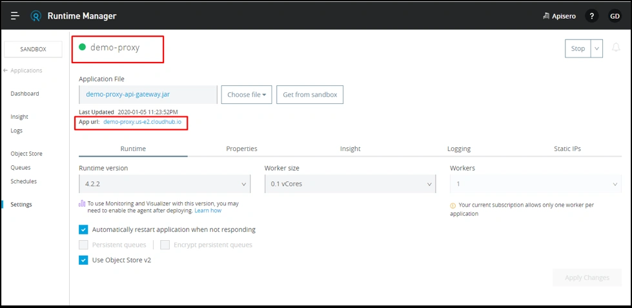
Task: Switch to the Properties tab
Action: point(241,149)
